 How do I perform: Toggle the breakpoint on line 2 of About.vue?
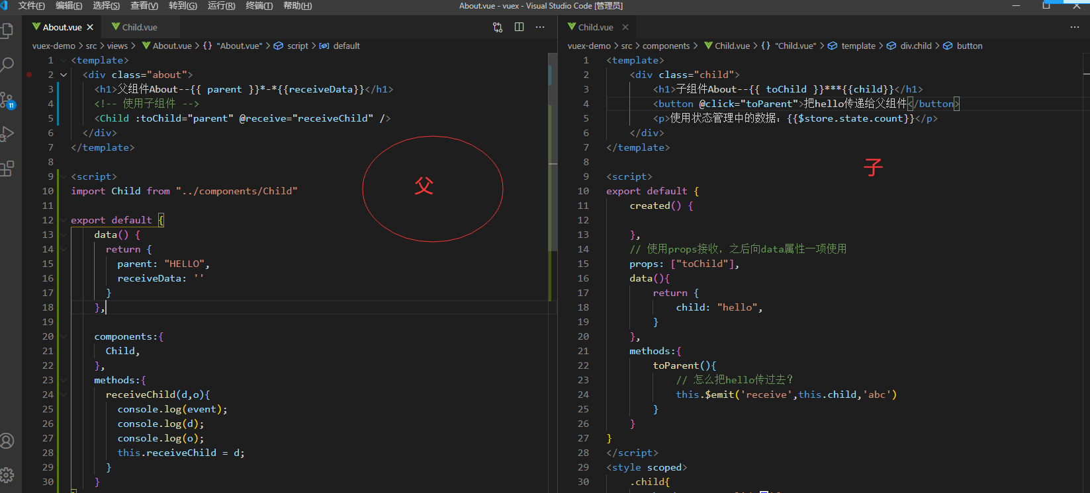pyautogui.click(x=29, y=75)
